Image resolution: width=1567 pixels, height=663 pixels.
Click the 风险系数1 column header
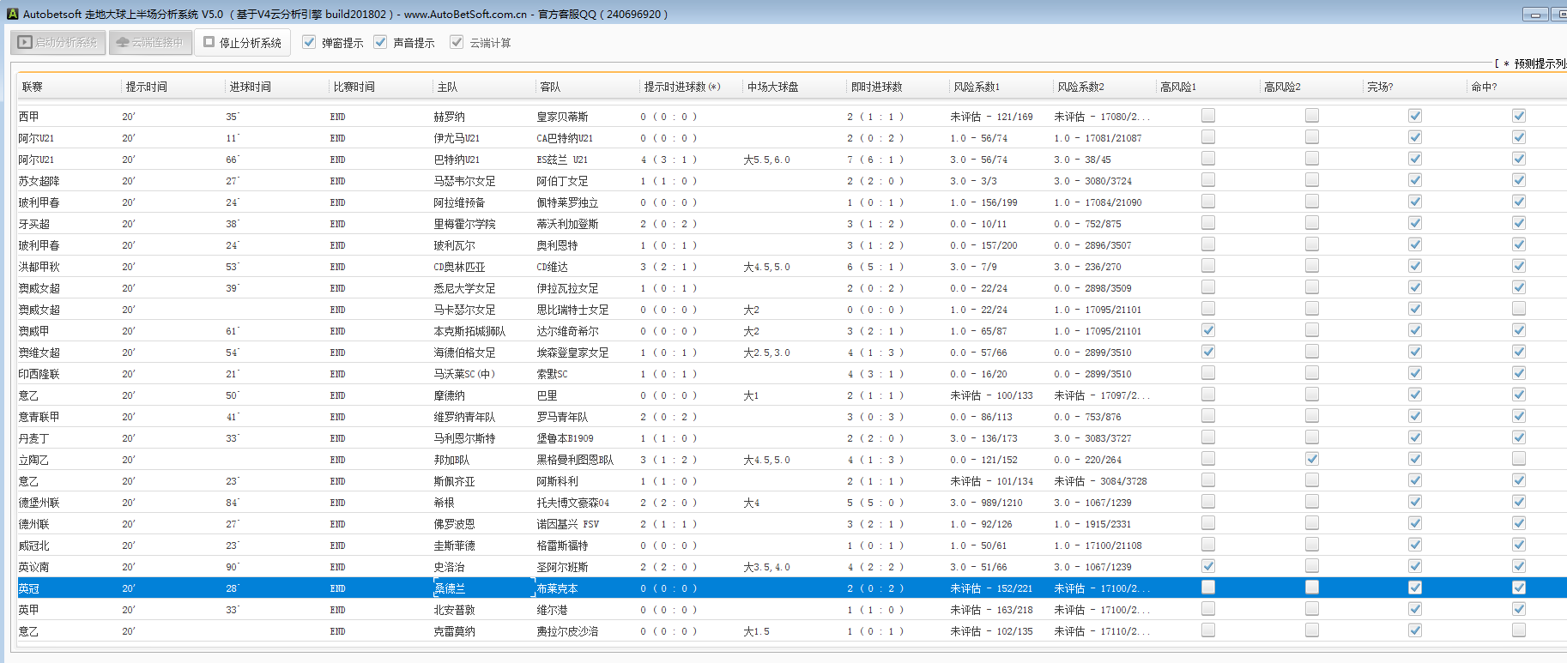[x=977, y=87]
